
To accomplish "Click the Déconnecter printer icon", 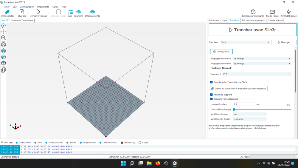I will (7, 12).
